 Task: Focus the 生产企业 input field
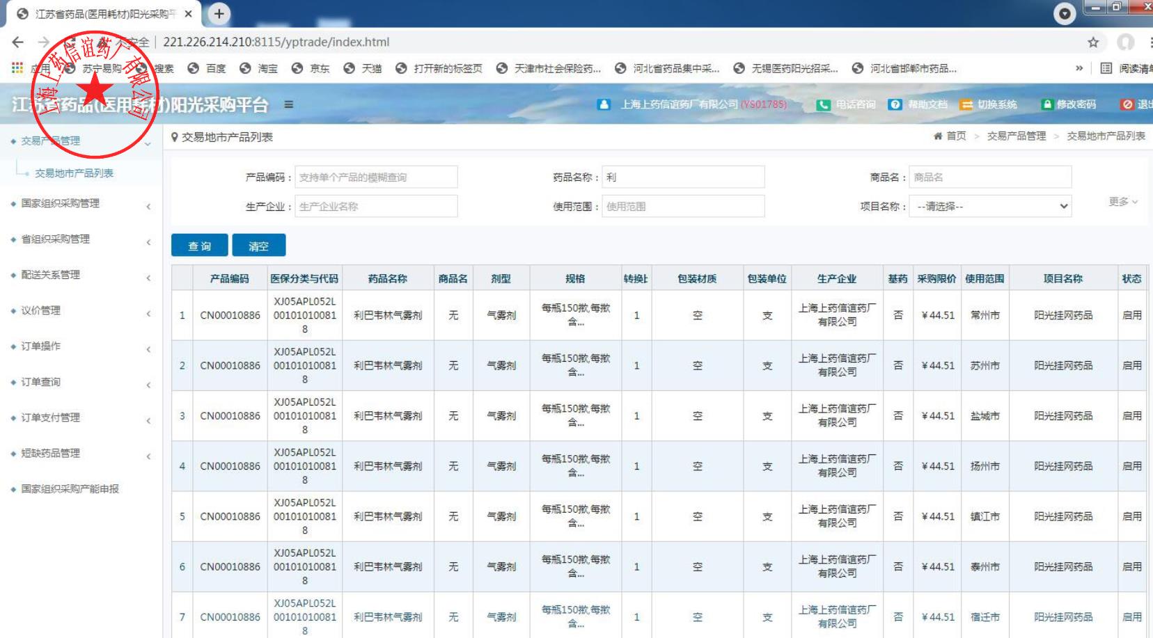tap(377, 207)
